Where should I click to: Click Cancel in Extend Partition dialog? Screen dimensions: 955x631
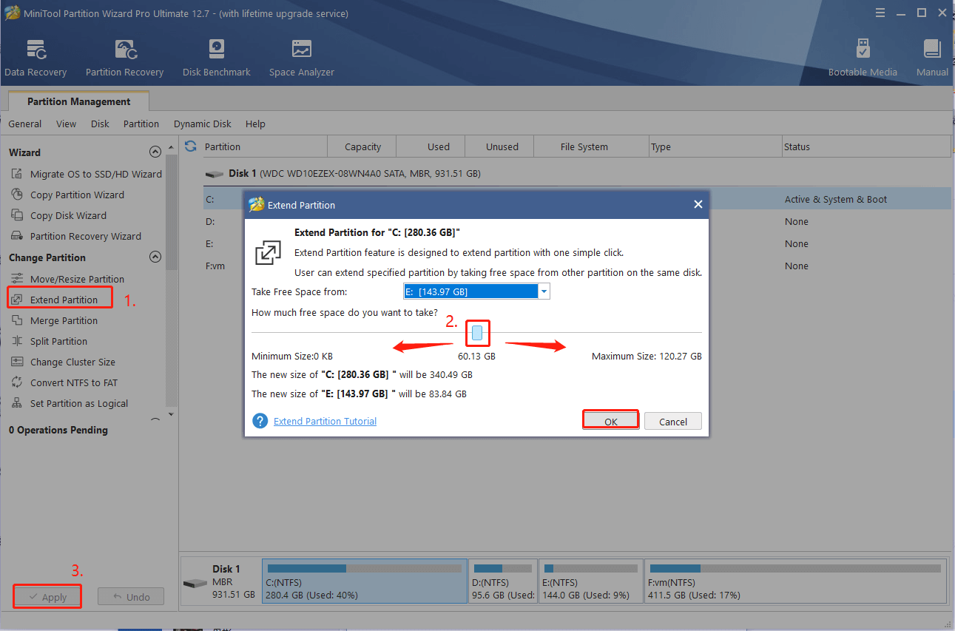[x=673, y=421]
